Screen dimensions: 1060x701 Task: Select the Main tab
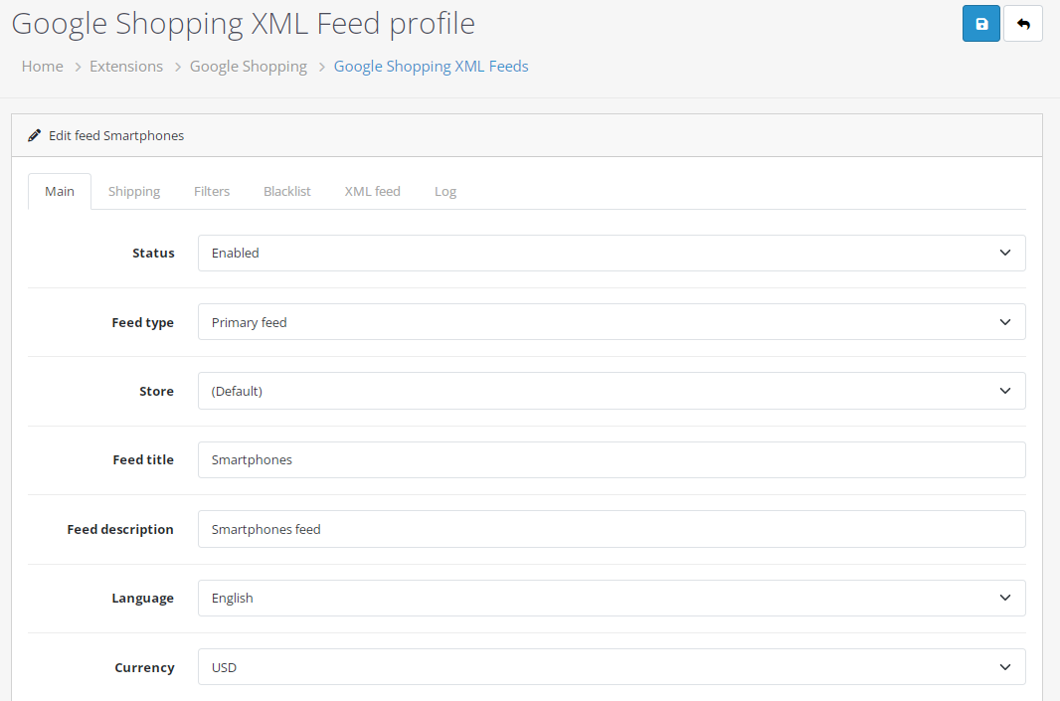coord(60,191)
